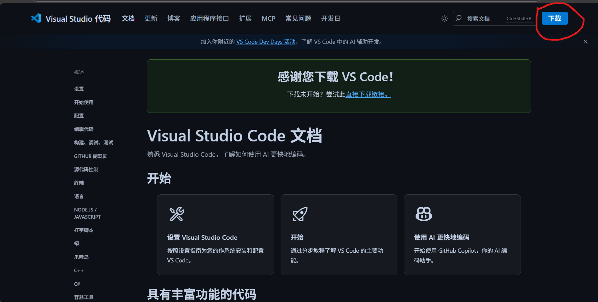The image size is (598, 302).
Task: Select 容器工具 in the sidebar
Action: coord(84,297)
